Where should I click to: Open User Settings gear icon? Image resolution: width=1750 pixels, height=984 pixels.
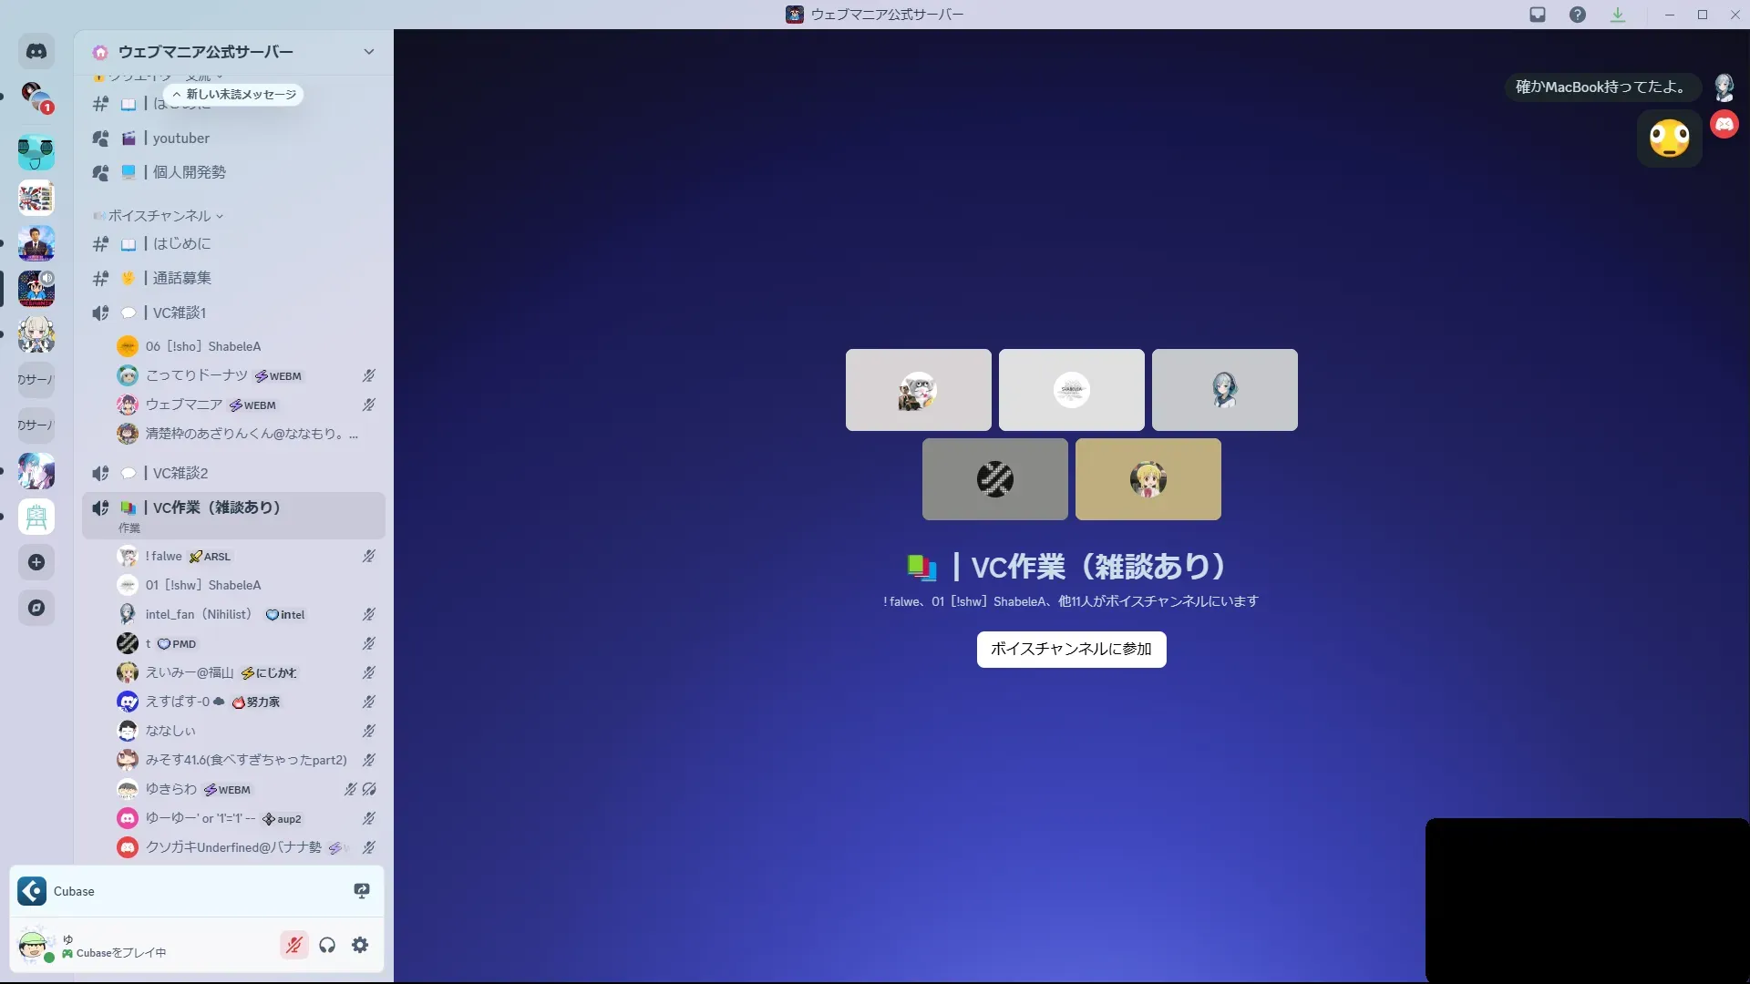(x=360, y=945)
